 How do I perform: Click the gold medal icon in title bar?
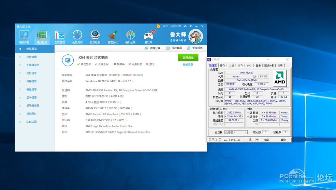158,26
